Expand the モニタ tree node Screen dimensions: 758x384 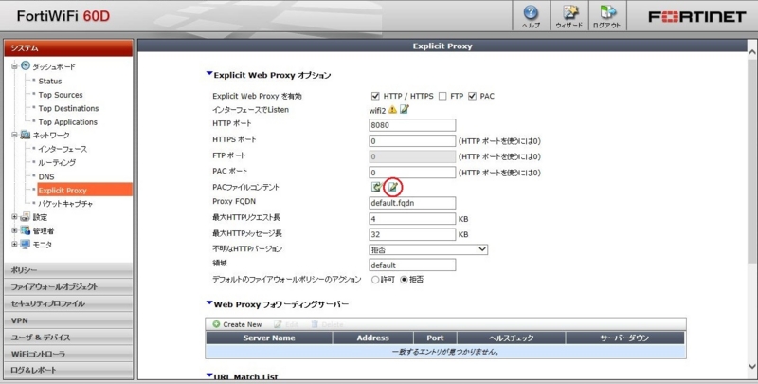14,245
